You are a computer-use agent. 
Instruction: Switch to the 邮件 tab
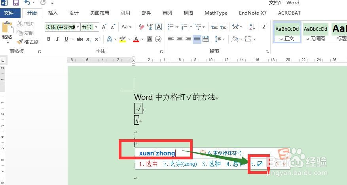point(146,13)
